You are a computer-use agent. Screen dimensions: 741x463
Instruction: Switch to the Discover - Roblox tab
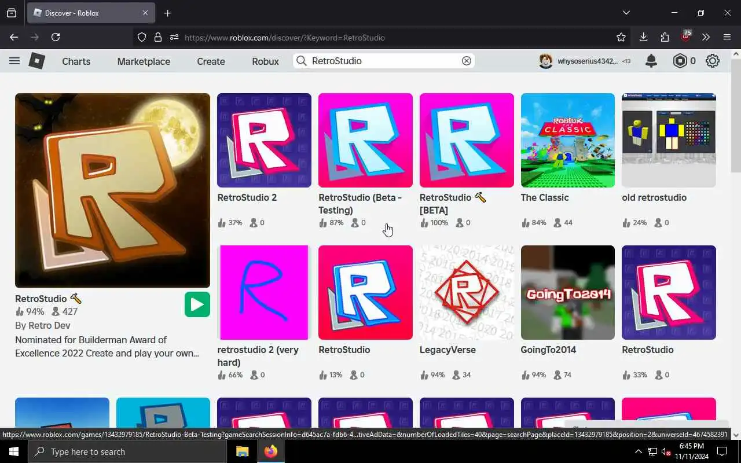tap(90, 13)
